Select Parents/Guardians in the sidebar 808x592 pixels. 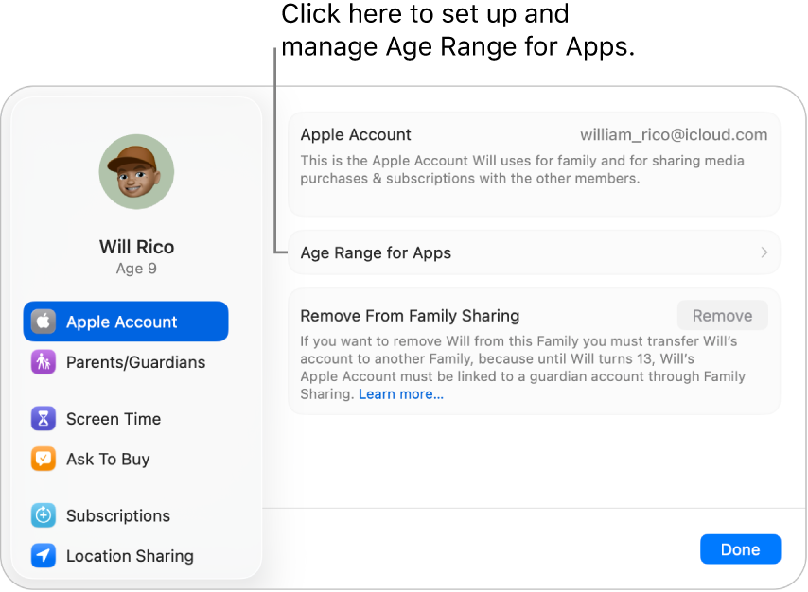[136, 362]
